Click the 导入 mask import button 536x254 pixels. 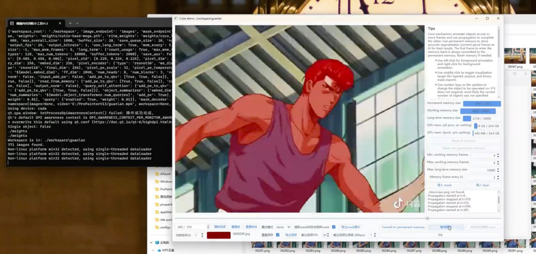tap(444, 185)
